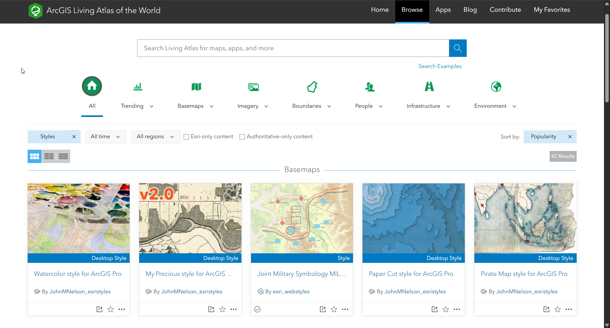
Task: Select the Imagery category icon
Action: 253,86
